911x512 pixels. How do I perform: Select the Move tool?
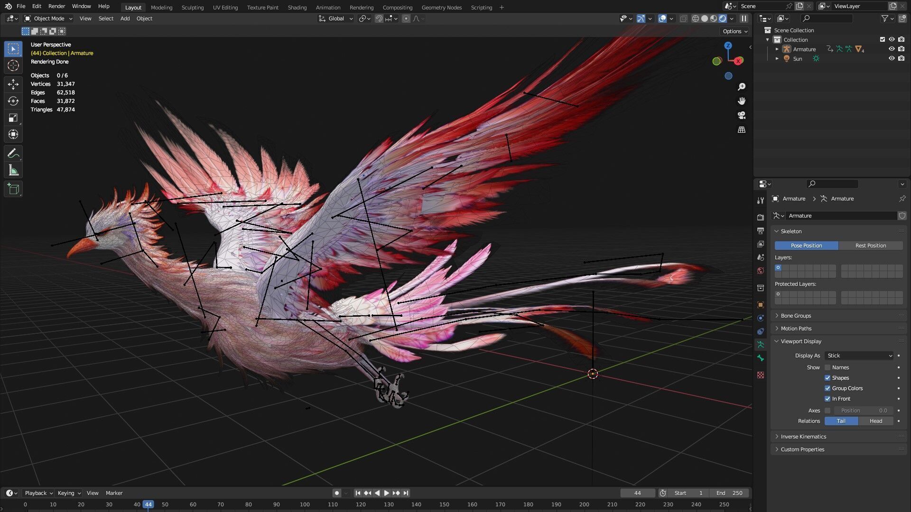(13, 84)
